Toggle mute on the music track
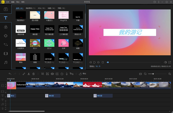 click(5, 103)
